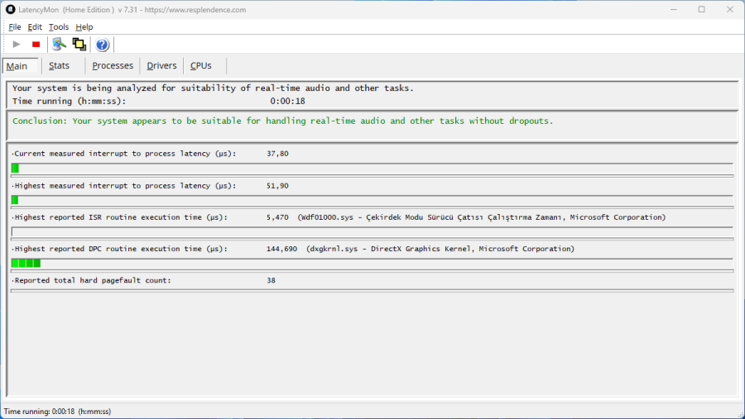745x419 pixels.
Task: Open the Tools menu
Action: (x=59, y=27)
